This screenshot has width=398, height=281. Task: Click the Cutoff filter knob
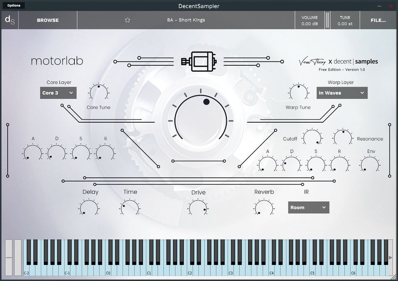(312, 137)
